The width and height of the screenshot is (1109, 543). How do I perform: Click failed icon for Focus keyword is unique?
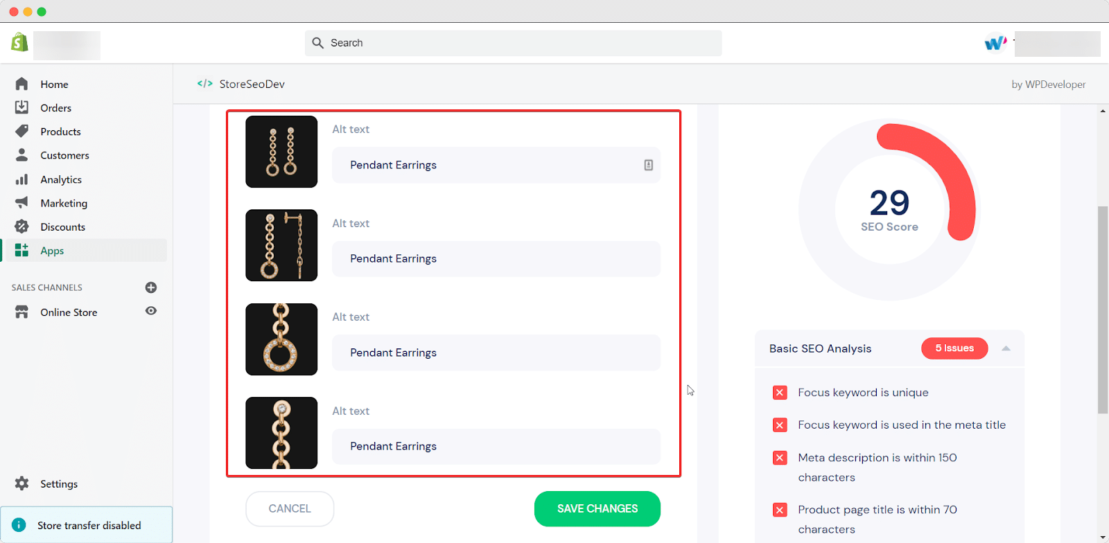pyautogui.click(x=780, y=393)
